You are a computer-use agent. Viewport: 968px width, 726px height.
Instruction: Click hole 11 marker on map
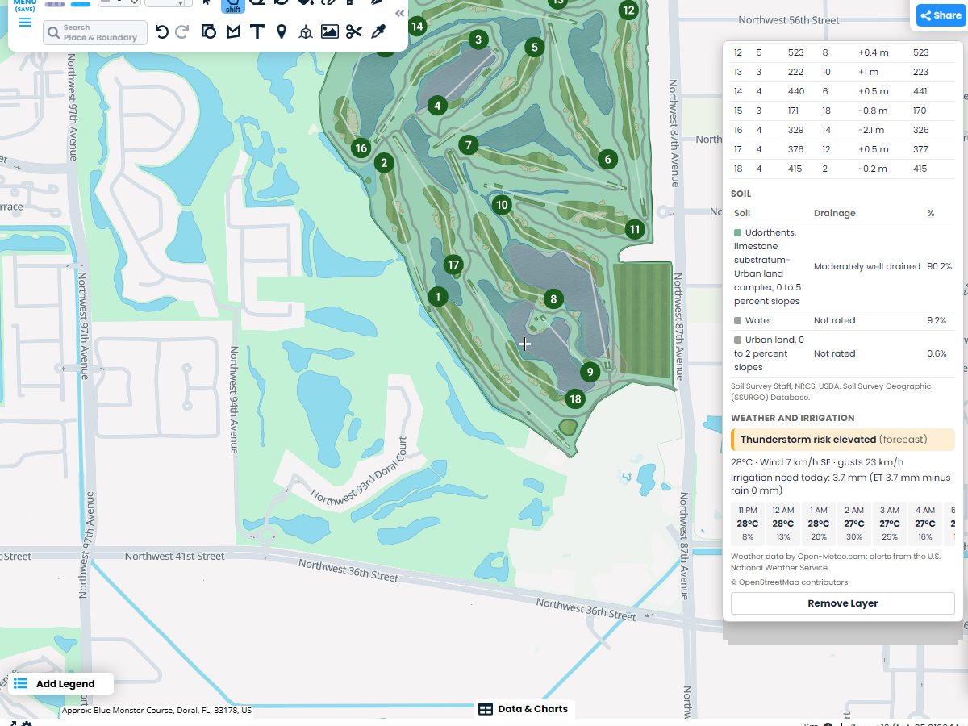pos(635,229)
